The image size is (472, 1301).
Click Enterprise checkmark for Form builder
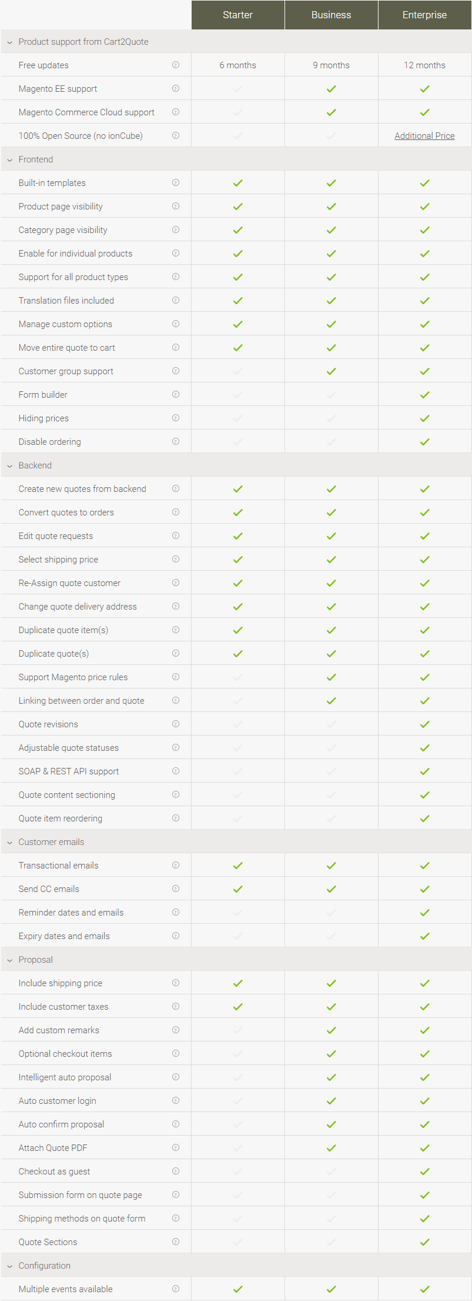point(424,395)
